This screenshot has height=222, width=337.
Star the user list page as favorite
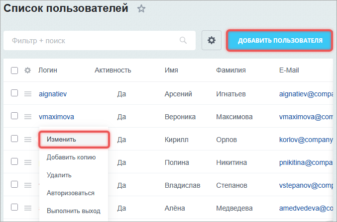pos(141,8)
